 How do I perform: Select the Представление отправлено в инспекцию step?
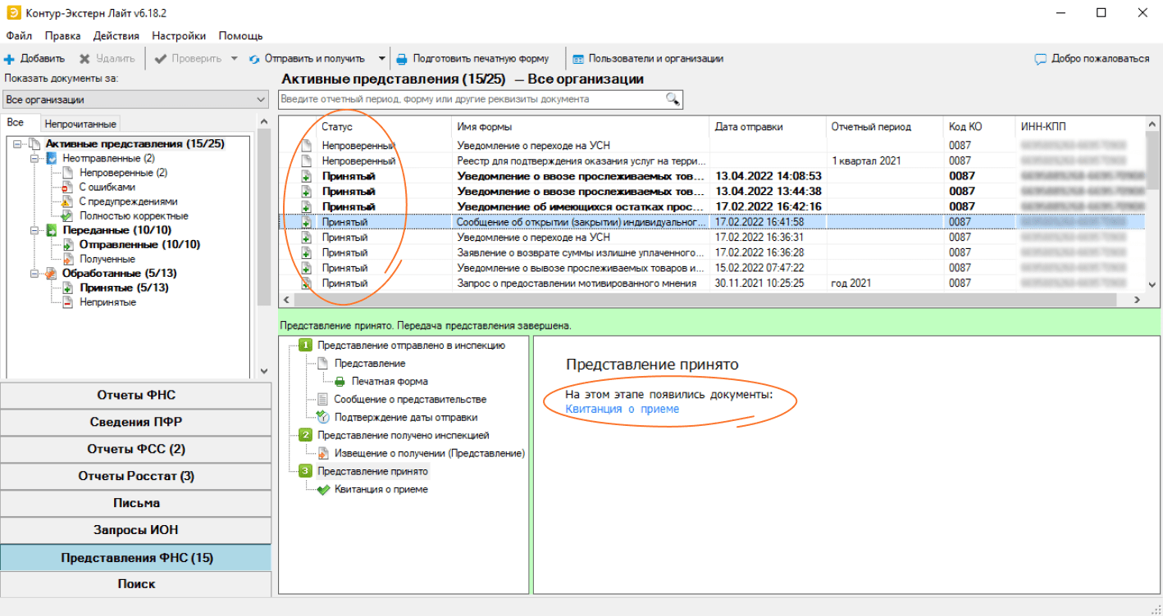(411, 345)
